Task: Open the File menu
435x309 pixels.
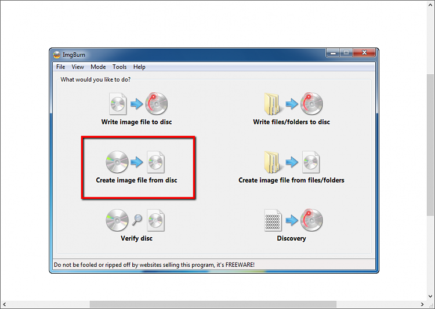Action: (60, 67)
